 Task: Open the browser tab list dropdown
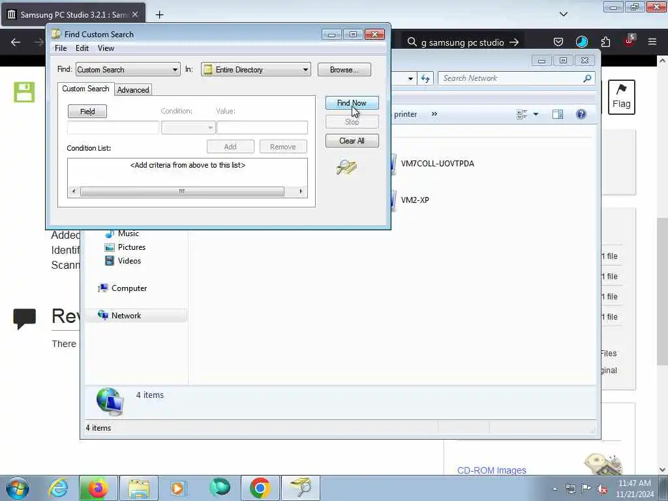(x=563, y=14)
